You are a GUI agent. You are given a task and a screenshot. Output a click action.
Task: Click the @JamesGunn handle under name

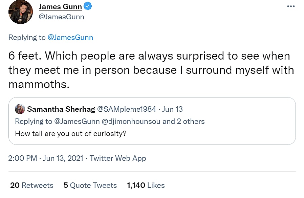(61, 17)
